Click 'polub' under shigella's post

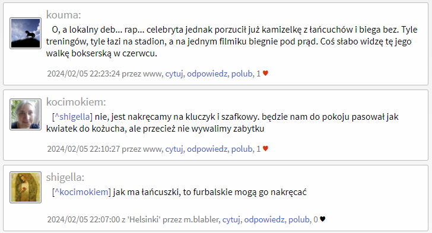(x=298, y=219)
